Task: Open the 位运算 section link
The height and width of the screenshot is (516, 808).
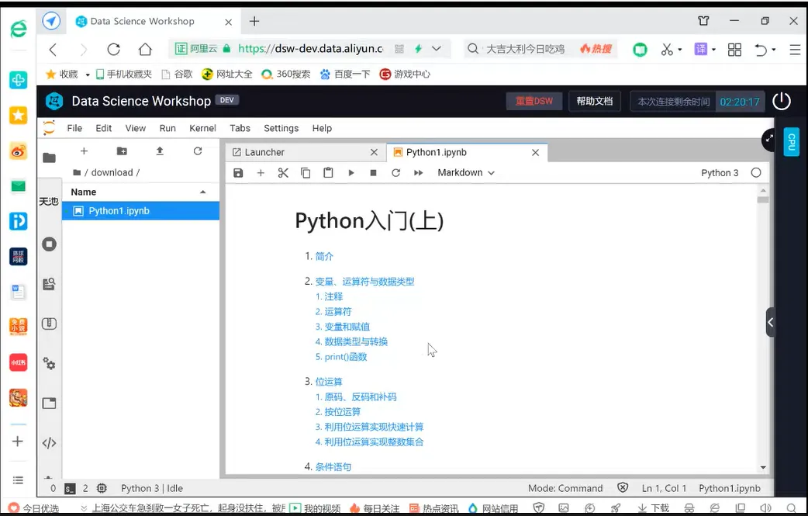Action: [329, 382]
